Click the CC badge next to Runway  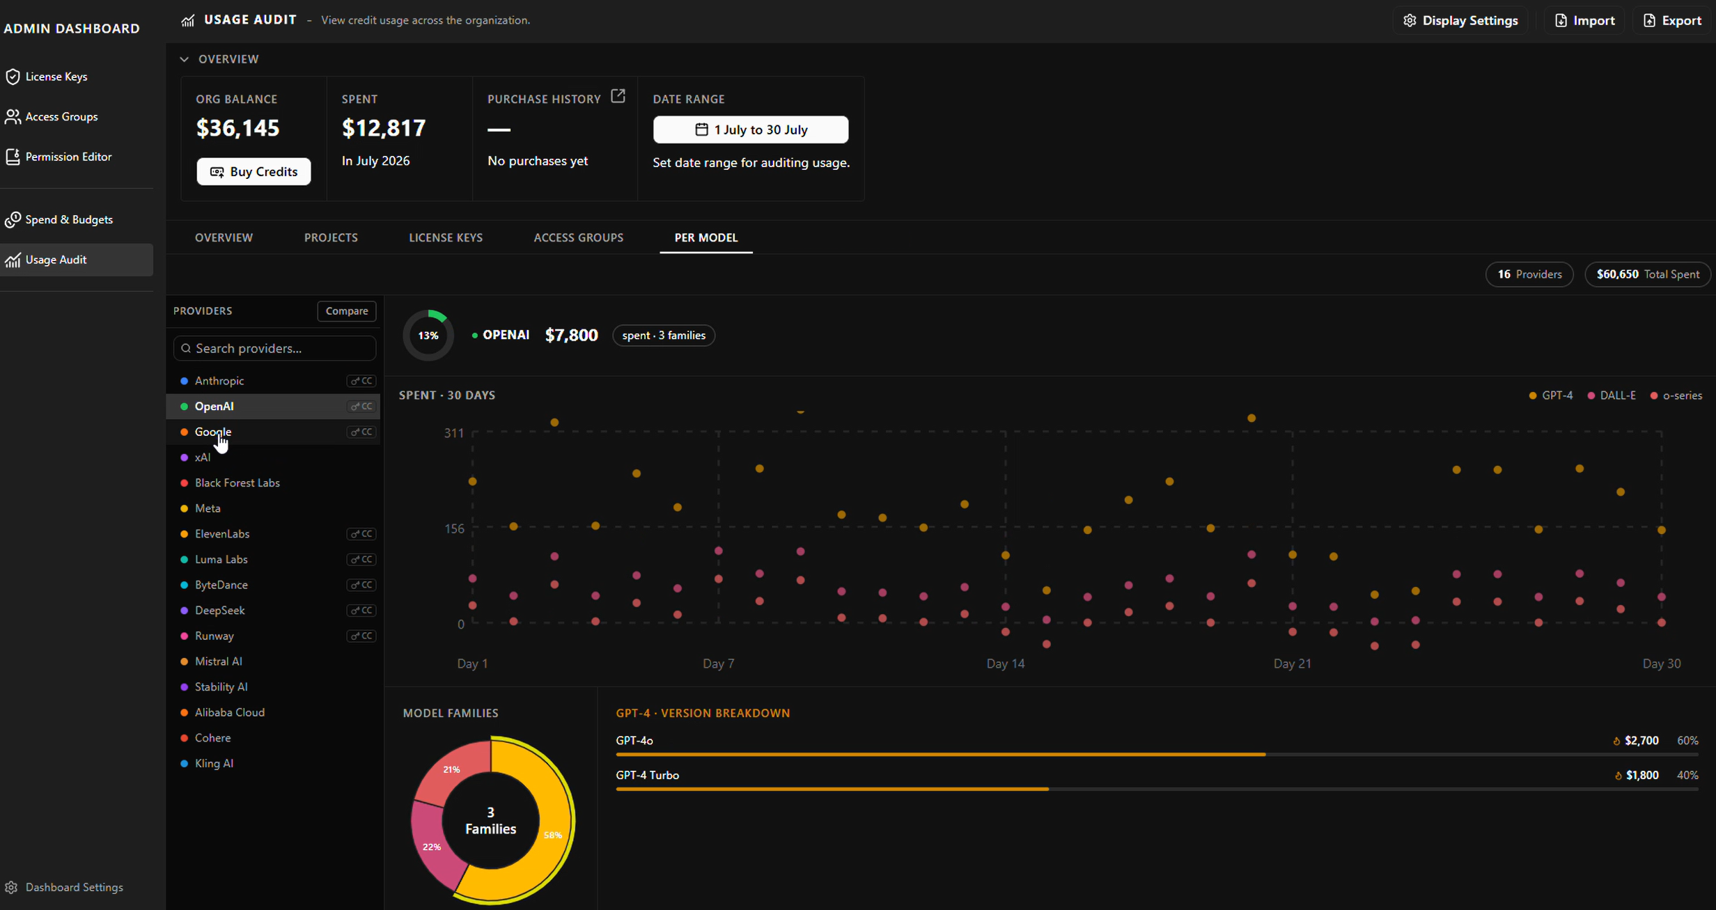point(361,636)
